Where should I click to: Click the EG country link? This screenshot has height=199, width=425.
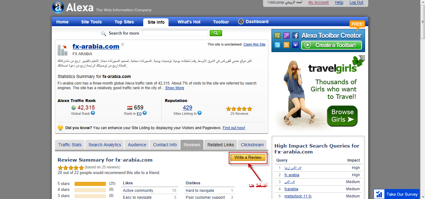(x=139, y=114)
